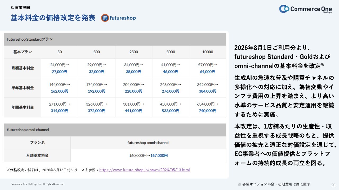This screenshot has width=339, height=190.
Task: Click the new price 384,000円
Action: [x=208, y=91]
